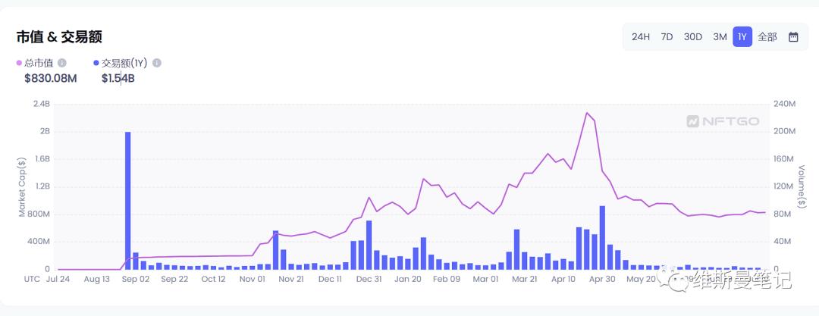Click the info icon beside 交易额(1Y)
Screen dimensions: 819x316
pyautogui.click(x=157, y=63)
